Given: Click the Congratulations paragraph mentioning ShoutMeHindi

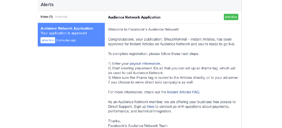Looking at the screenshot, I should pos(171,42).
